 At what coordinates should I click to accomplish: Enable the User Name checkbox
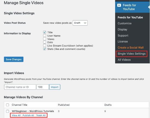tap(44, 35)
